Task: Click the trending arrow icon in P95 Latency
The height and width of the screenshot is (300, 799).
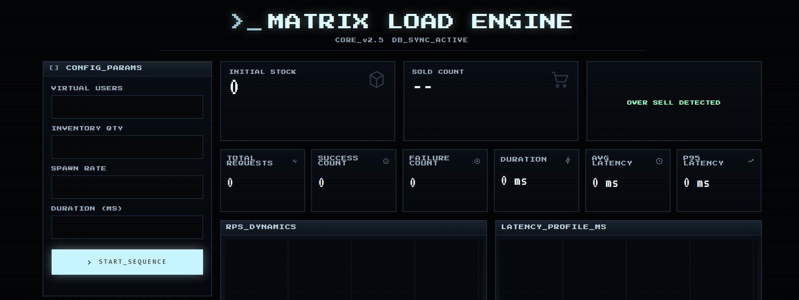Action: click(751, 161)
